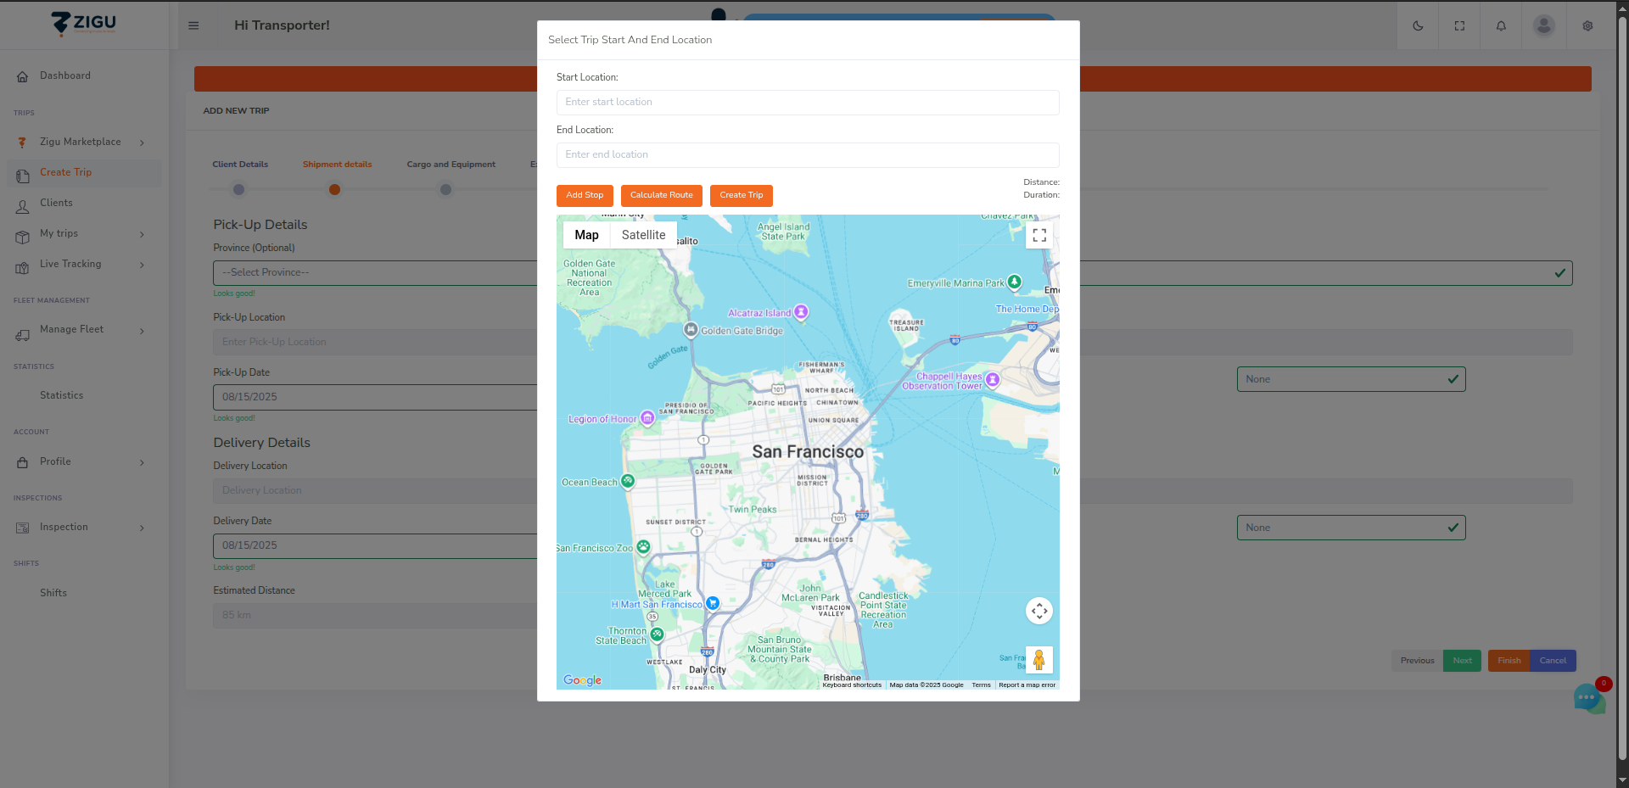Open map camera controls

pyautogui.click(x=1039, y=611)
